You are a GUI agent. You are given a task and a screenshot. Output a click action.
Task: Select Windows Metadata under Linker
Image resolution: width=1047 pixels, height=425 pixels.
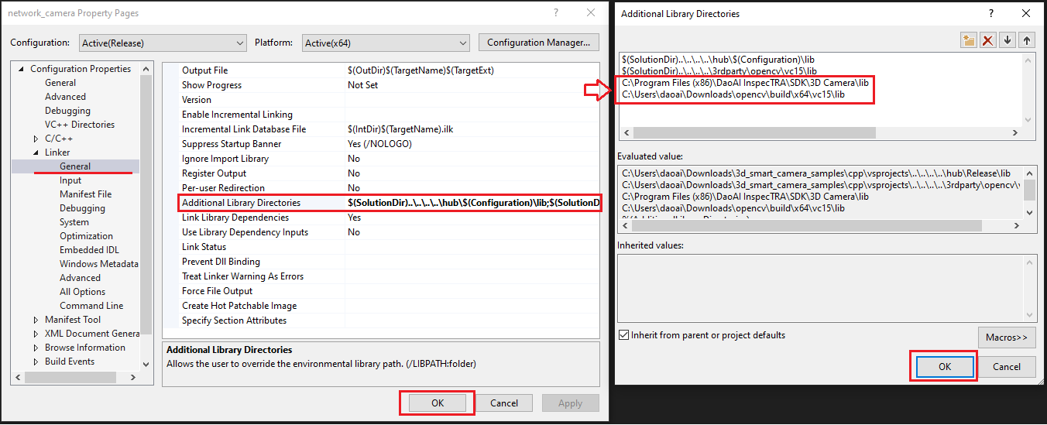point(99,264)
